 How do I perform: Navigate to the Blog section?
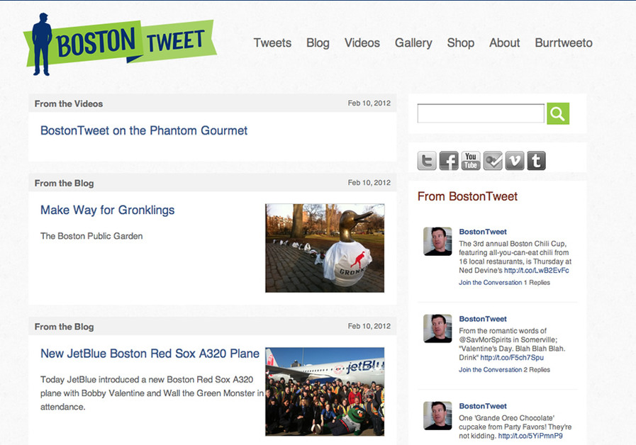point(318,43)
